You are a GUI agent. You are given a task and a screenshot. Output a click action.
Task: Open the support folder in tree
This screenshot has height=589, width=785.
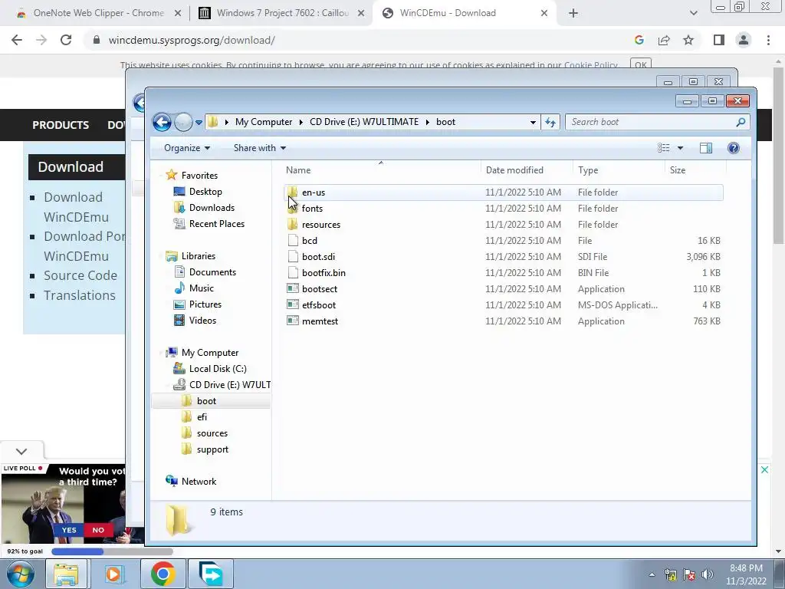point(212,449)
